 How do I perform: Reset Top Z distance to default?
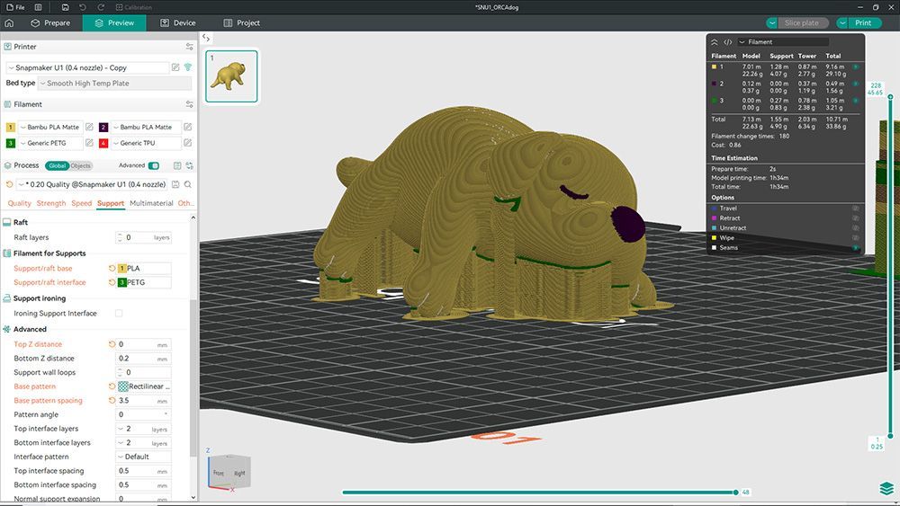(x=112, y=344)
